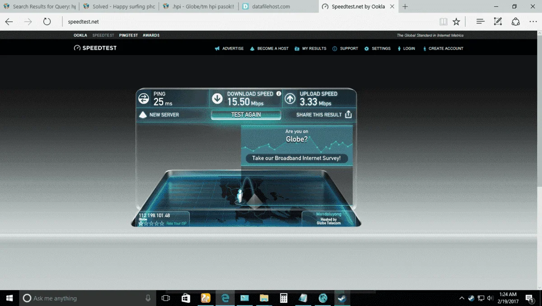Open the Windows Start menu
Viewport: 542px width, 306px height.
click(x=9, y=298)
